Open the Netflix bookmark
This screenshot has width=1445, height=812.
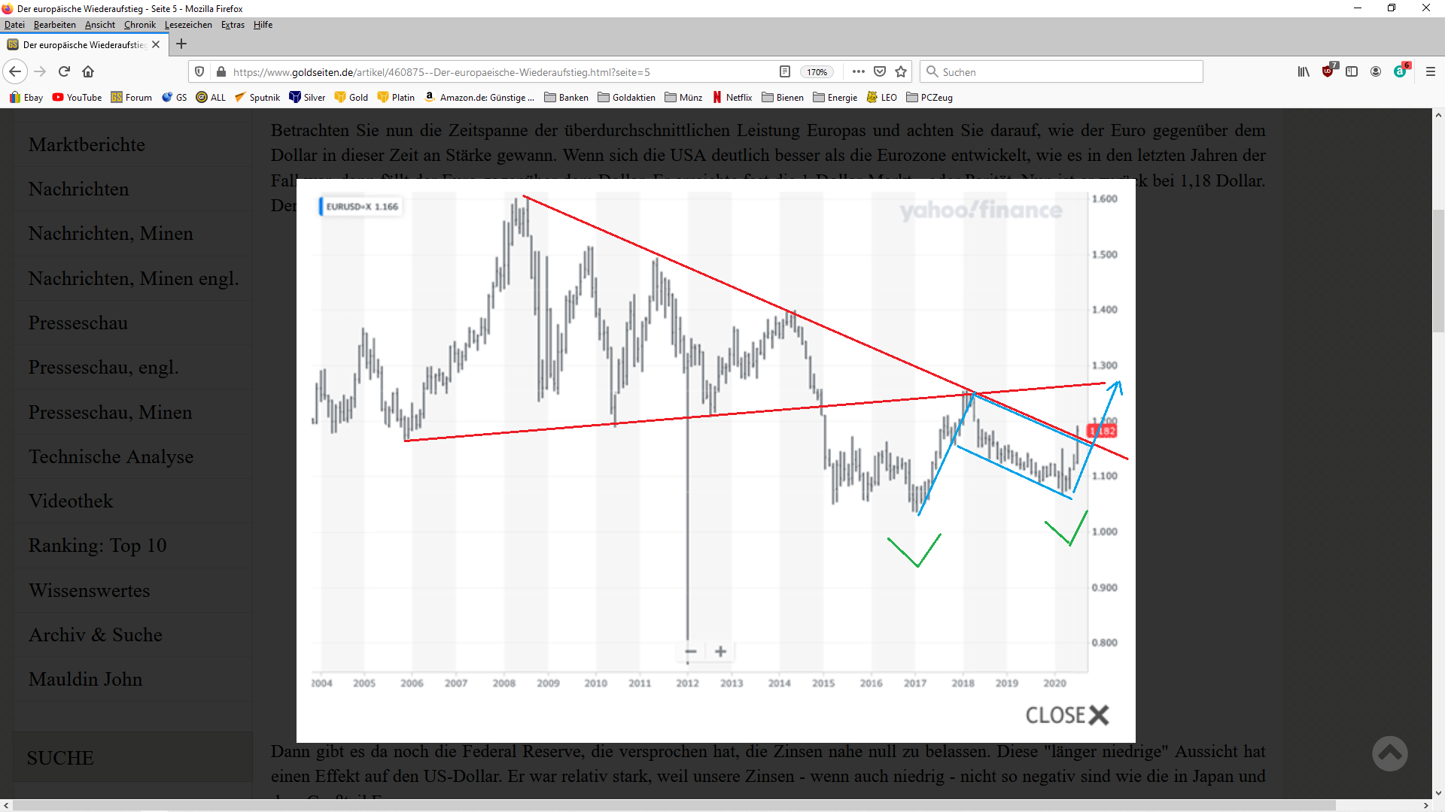coord(732,97)
